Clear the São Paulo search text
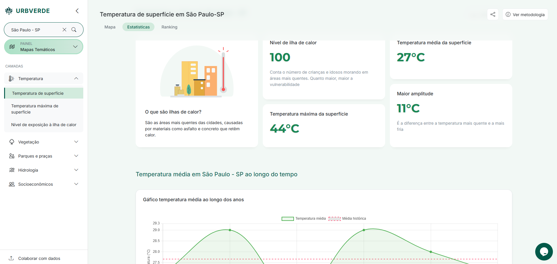The height and width of the screenshot is (264, 557). [x=64, y=30]
